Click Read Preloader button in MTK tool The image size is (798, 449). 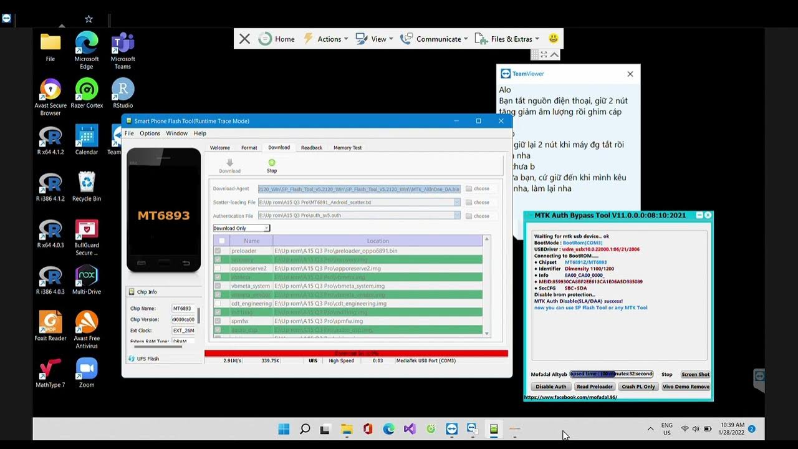[595, 387]
